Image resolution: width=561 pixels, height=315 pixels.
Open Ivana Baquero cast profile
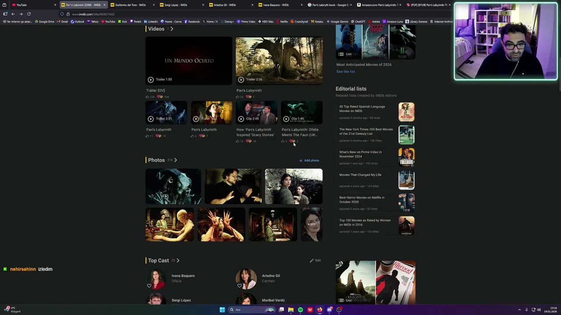coord(183,276)
